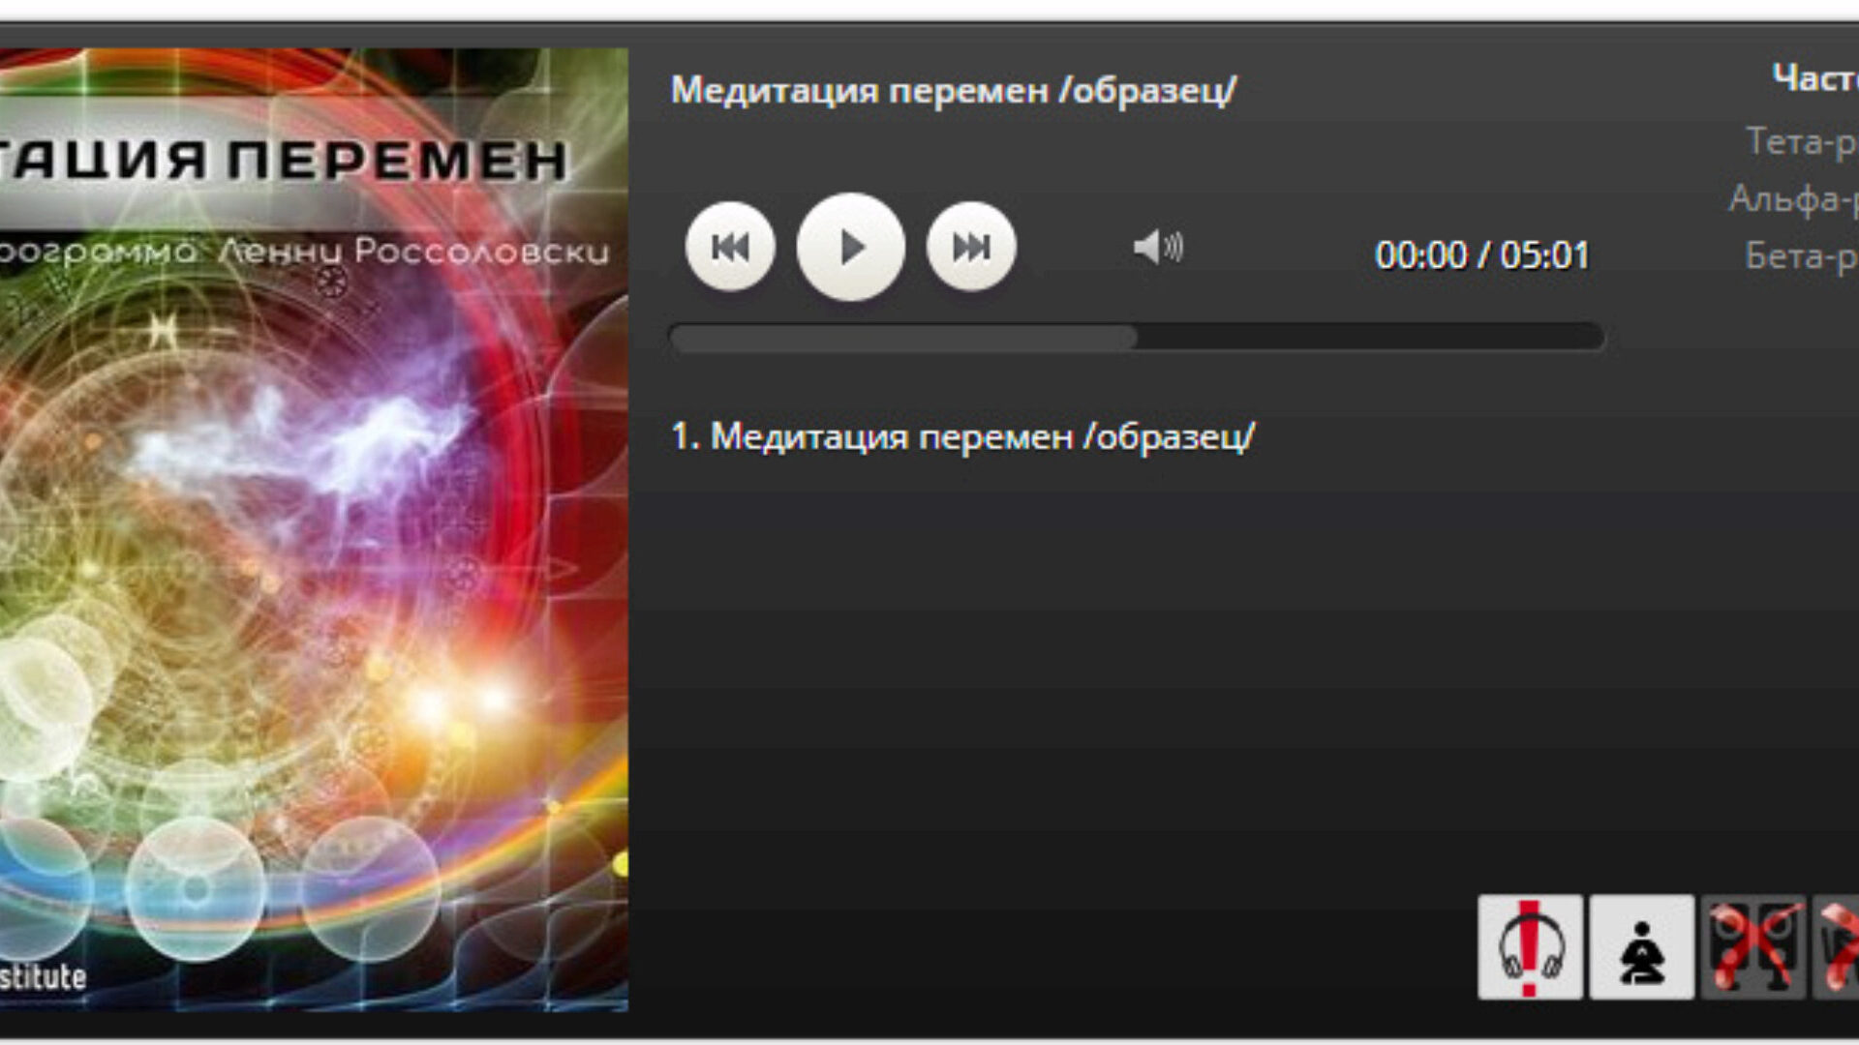Seek within the playback progress bar
1859x1045 pixels.
[x=1137, y=337]
